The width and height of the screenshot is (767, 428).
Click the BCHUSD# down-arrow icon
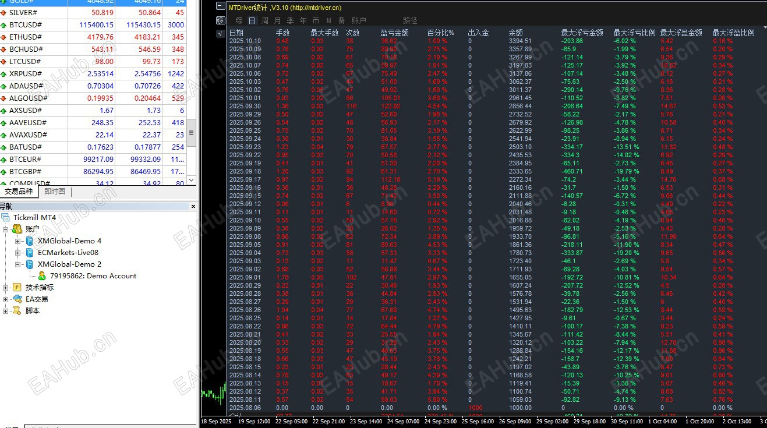[4, 49]
